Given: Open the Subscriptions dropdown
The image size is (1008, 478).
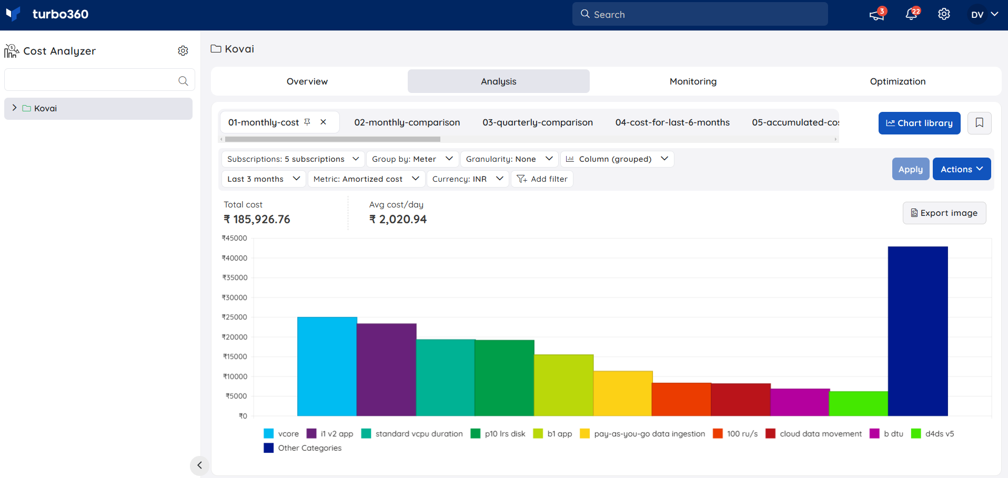Looking at the screenshot, I should [293, 159].
